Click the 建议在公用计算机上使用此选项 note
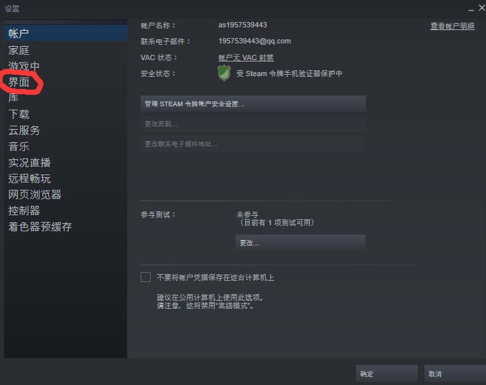This screenshot has width=486, height=385. point(210,297)
